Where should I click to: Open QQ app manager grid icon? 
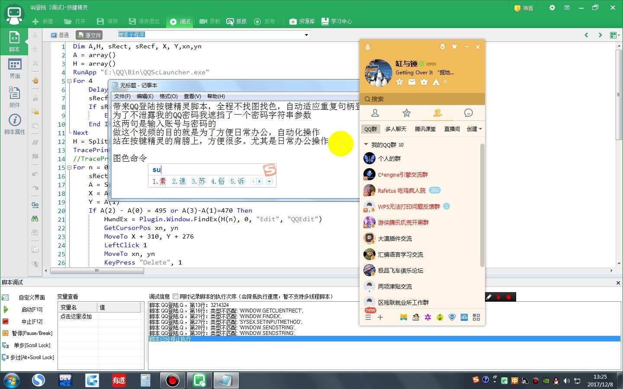[476, 317]
